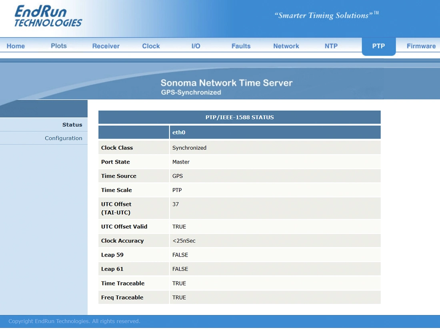Image resolution: width=440 pixels, height=333 pixels.
Task: Select the FALSE value for Leap 61
Action: pos(180,269)
